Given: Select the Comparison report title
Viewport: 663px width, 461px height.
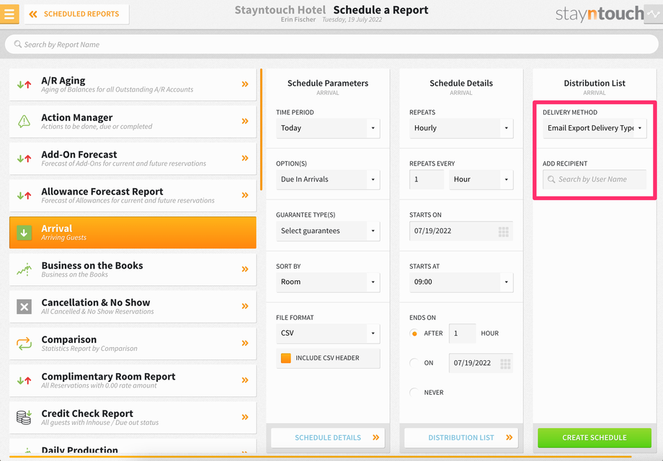Looking at the screenshot, I should coord(69,339).
